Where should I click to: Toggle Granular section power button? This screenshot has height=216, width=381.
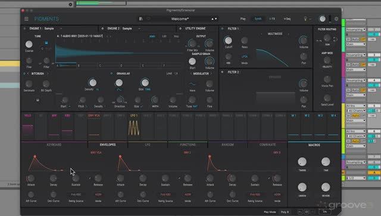pos(111,73)
